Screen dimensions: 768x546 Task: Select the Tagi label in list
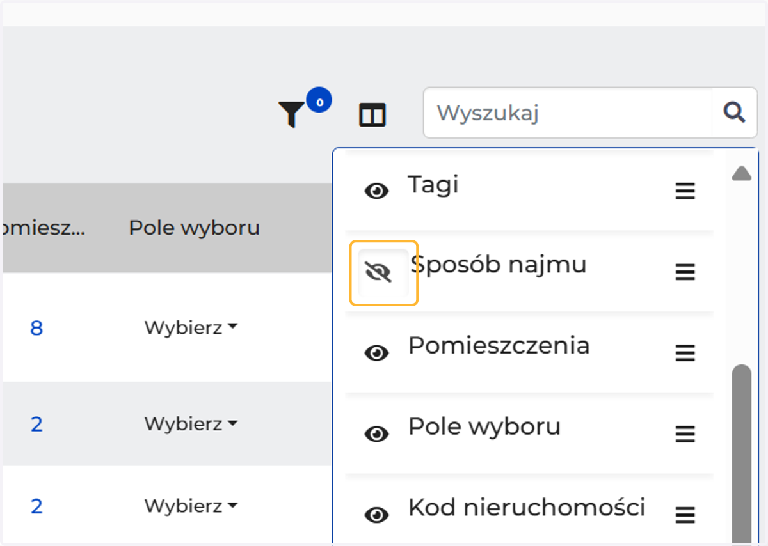click(x=433, y=185)
